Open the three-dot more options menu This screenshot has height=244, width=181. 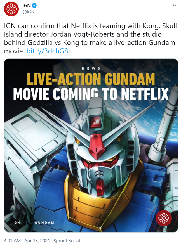pos(175,5)
